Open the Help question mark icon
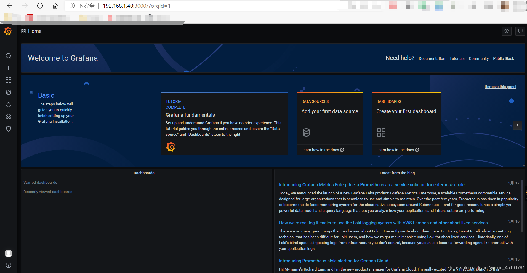Image resolution: width=527 pixels, height=273 pixels. 9,265
